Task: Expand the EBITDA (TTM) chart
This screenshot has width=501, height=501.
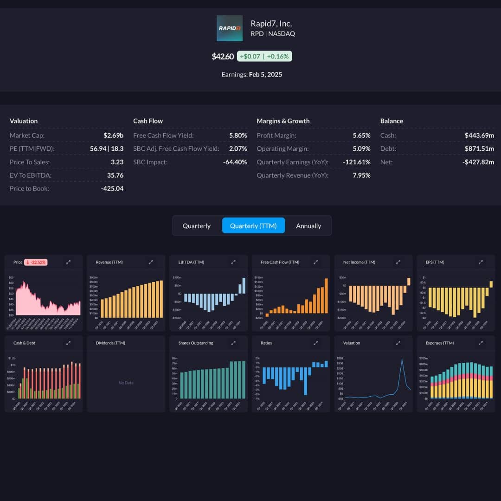Action: point(233,262)
